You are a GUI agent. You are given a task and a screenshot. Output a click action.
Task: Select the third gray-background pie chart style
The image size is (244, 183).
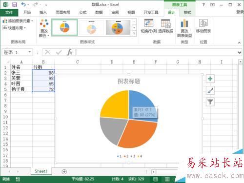click(x=118, y=27)
